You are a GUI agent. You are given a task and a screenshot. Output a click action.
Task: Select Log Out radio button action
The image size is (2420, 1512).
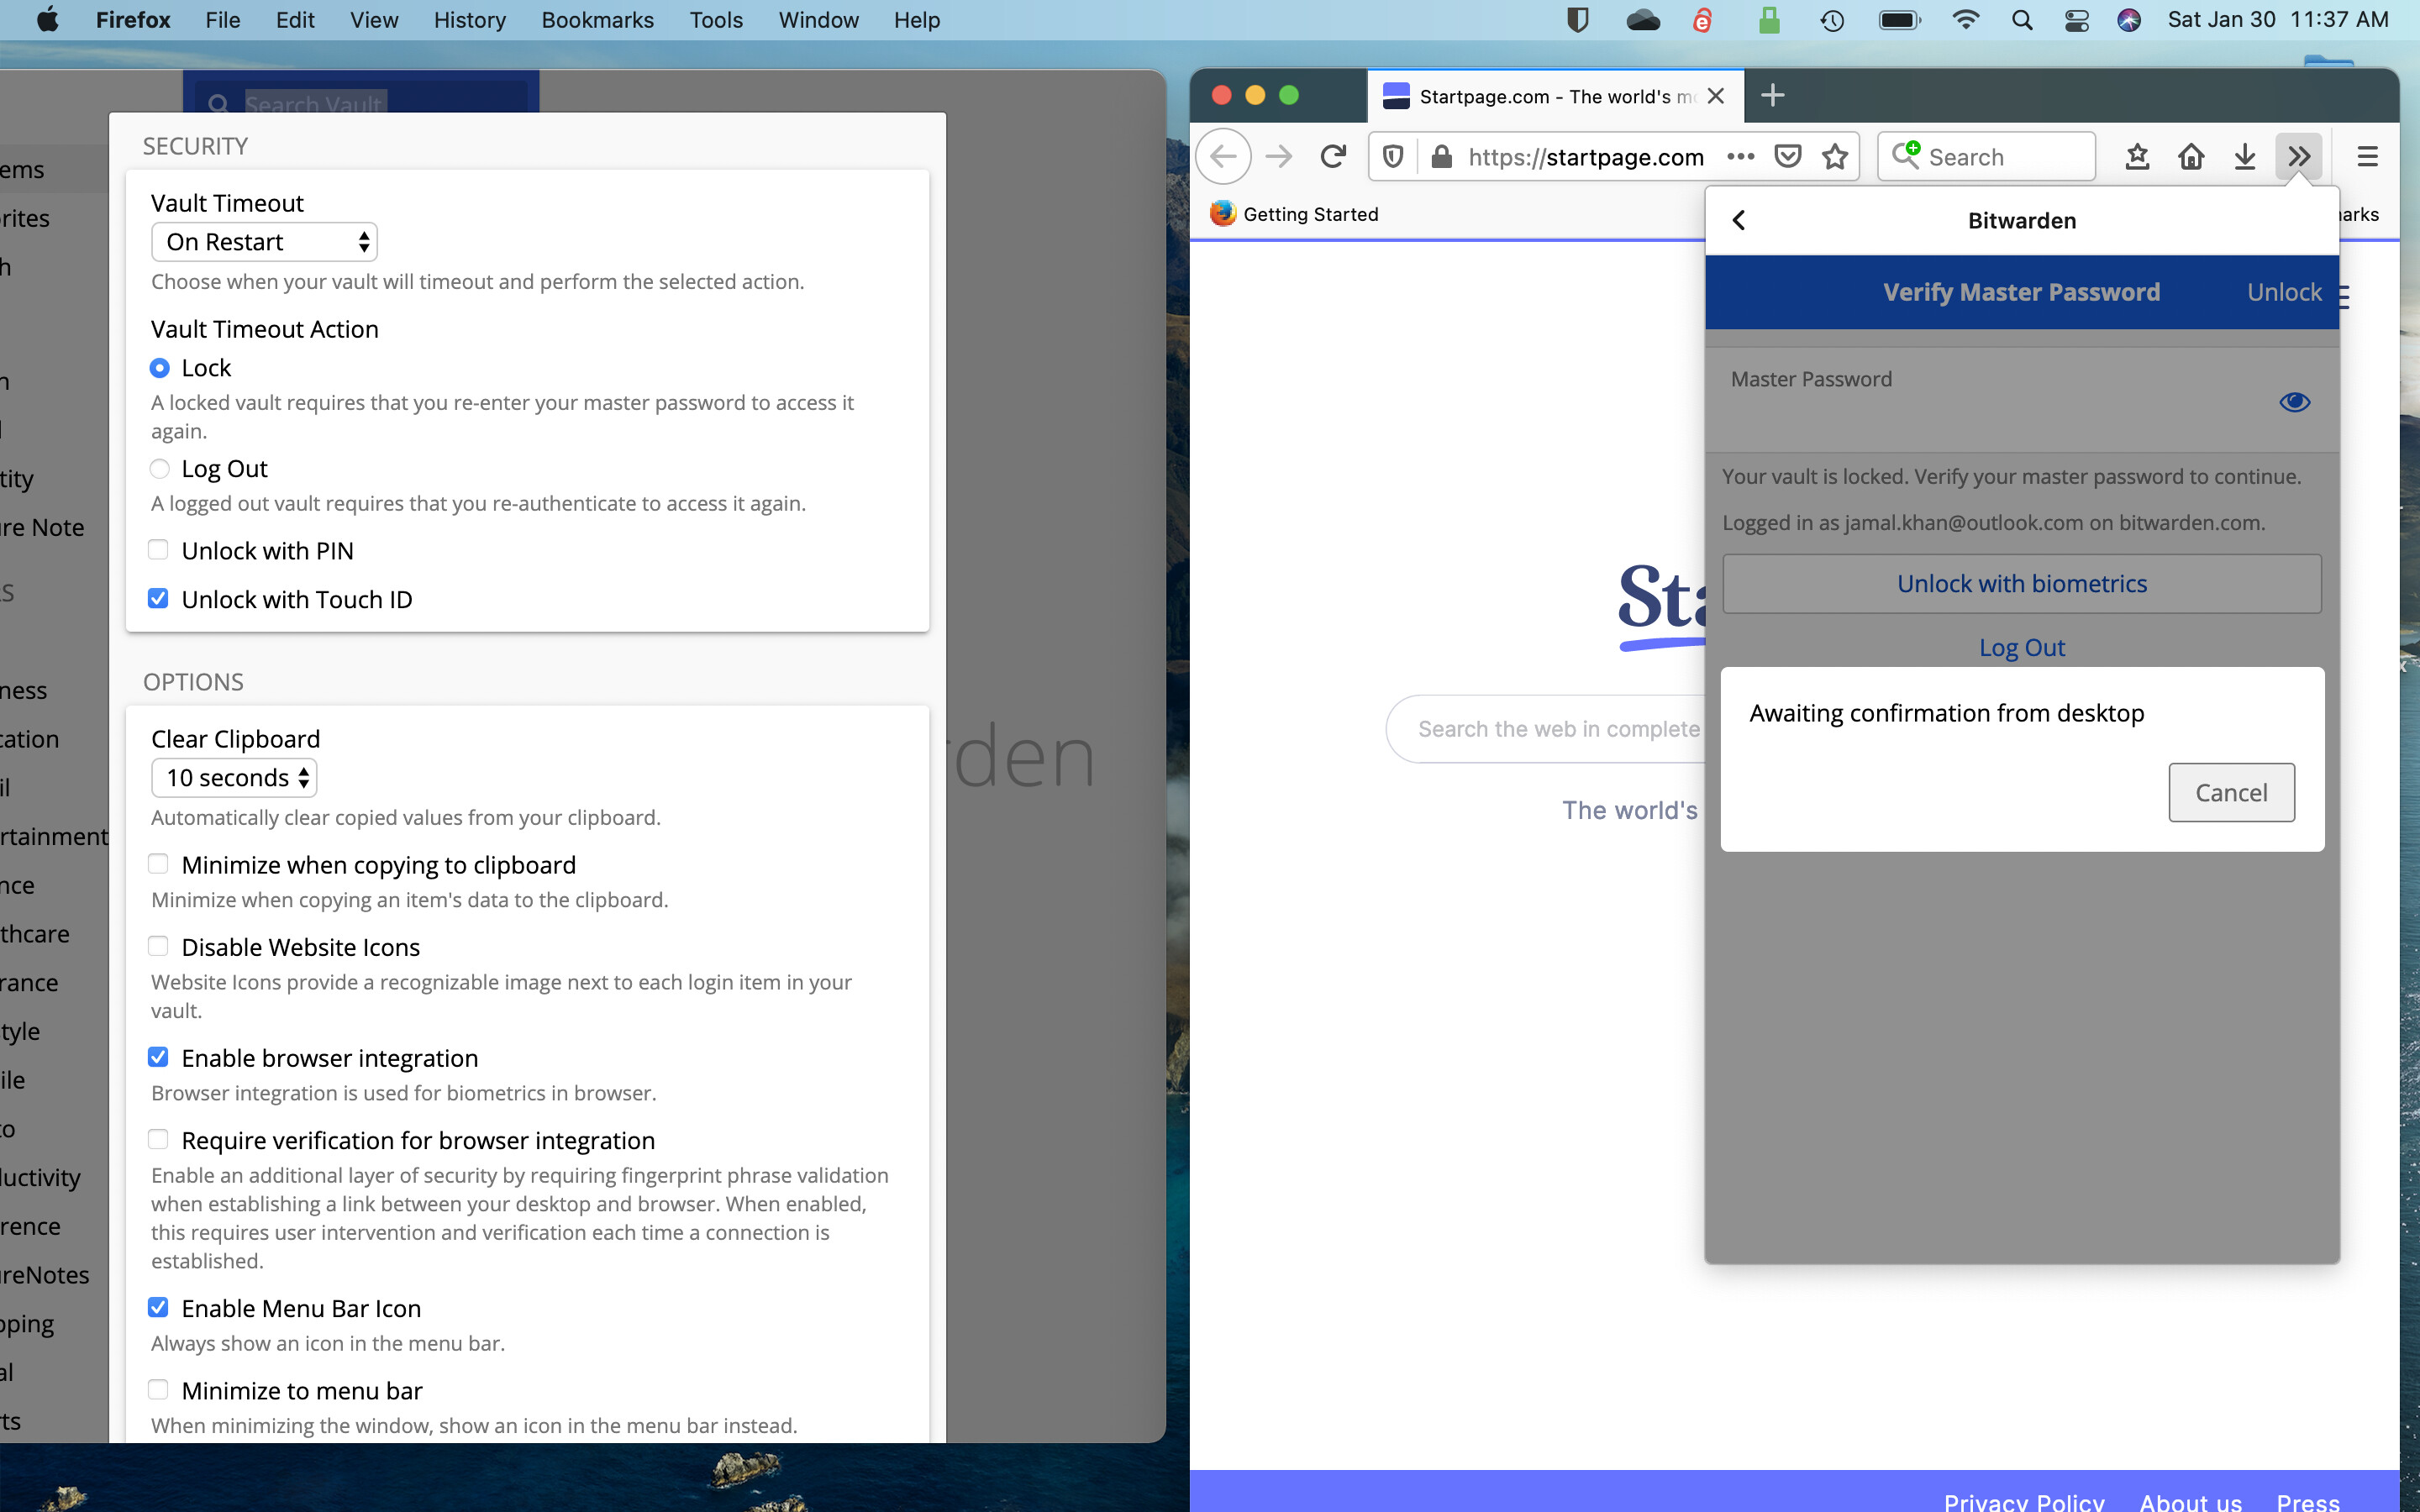click(x=160, y=469)
